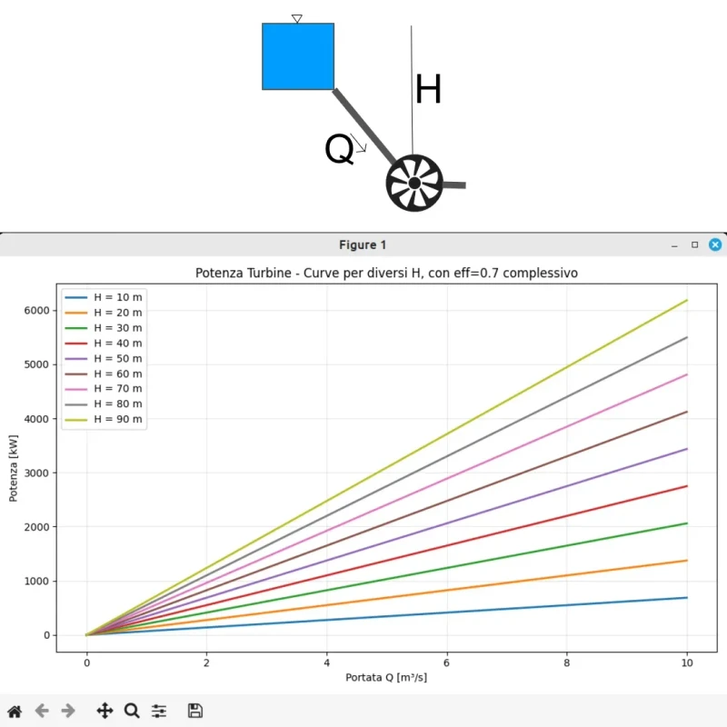Select the legend entry H = 80 m
This screenshot has width=727, height=727.
(104, 403)
